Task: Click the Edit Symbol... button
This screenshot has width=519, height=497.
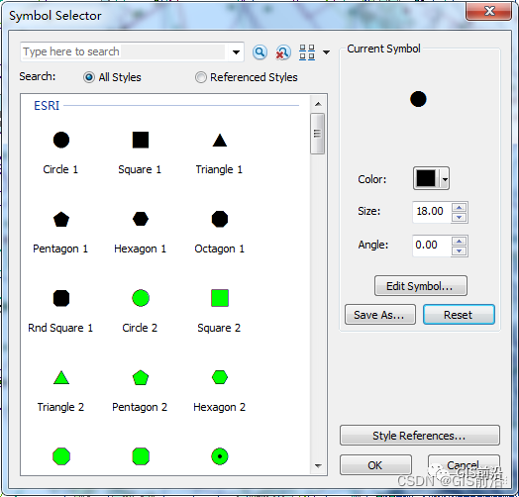Action: pos(421,285)
